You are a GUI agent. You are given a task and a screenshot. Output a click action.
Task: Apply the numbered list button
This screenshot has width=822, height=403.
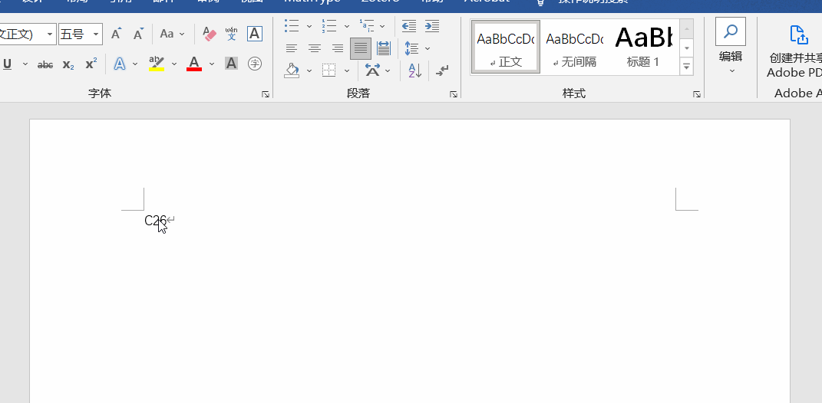pyautogui.click(x=329, y=25)
